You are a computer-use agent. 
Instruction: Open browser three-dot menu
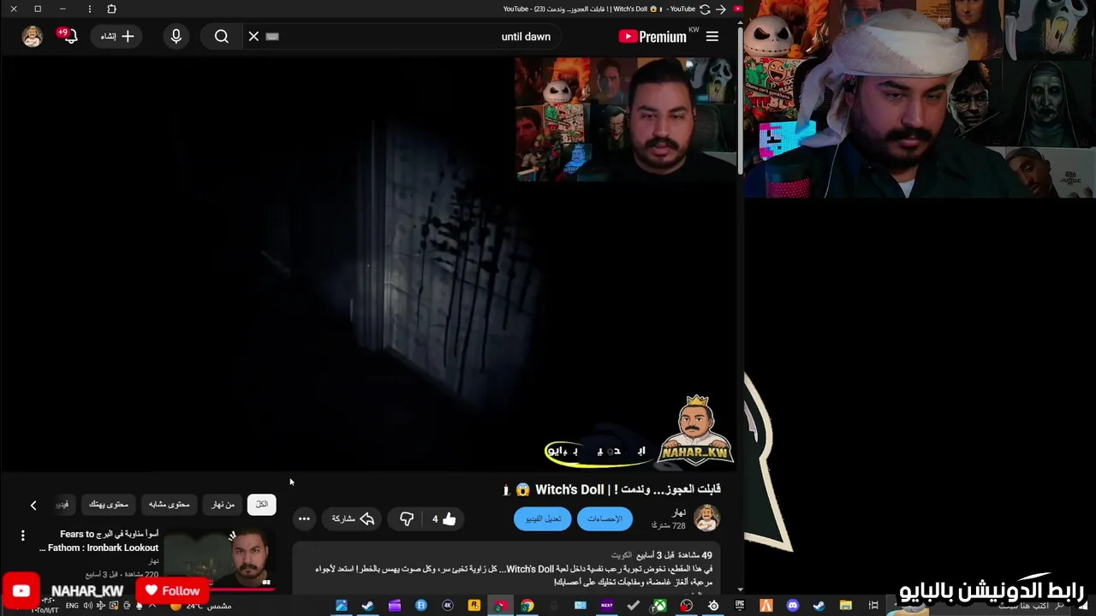pyautogui.click(x=90, y=9)
